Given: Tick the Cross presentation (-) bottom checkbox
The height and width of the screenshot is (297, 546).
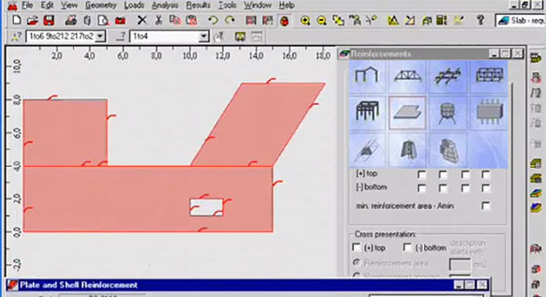Looking at the screenshot, I should pyautogui.click(x=407, y=247).
